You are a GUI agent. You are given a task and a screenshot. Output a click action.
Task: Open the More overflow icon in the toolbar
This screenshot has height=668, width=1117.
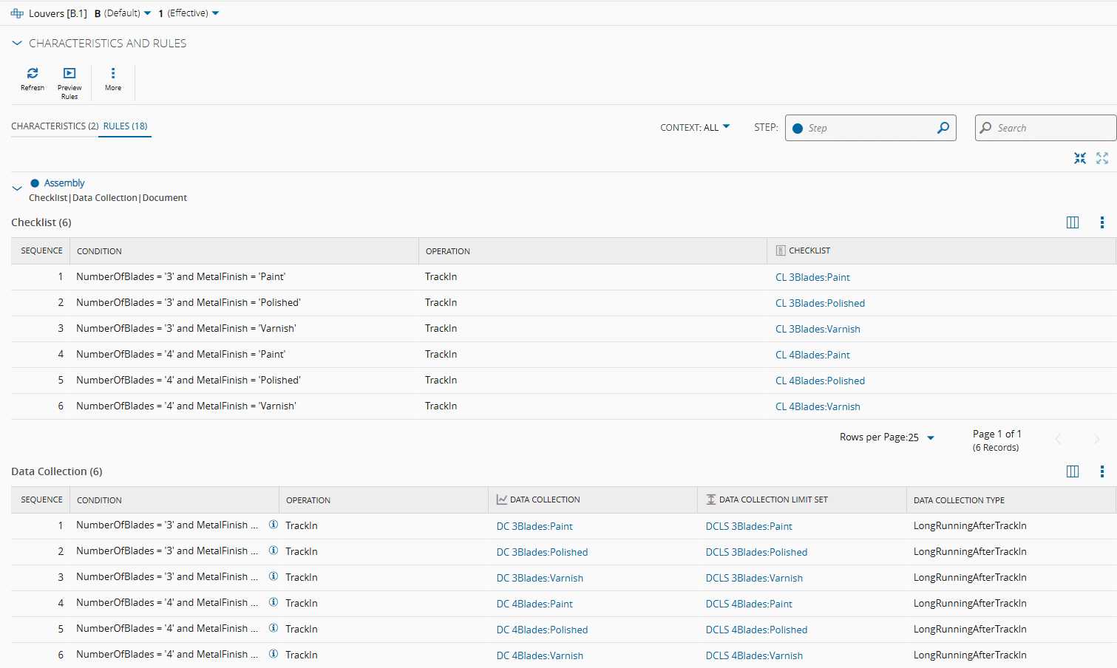(112, 73)
